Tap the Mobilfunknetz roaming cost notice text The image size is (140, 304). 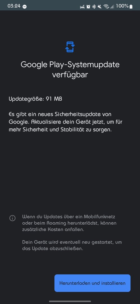pyautogui.click(x=69, y=223)
